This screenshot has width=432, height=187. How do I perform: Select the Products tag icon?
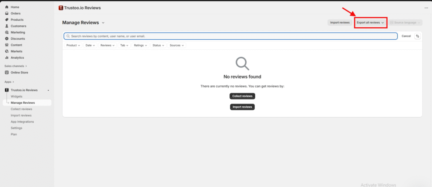click(7, 20)
